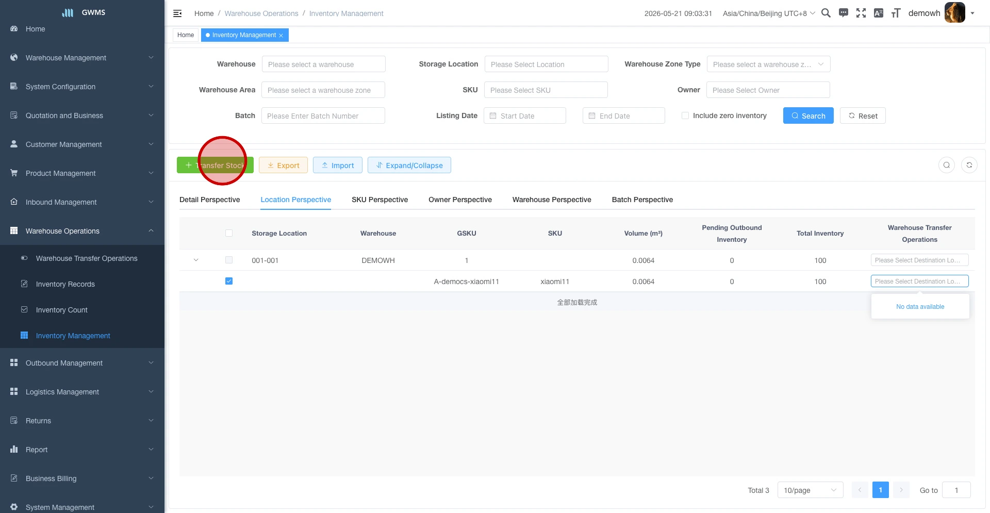Viewport: 990px width, 513px height.
Task: Click the Inventory Count check icon
Action: (24, 310)
